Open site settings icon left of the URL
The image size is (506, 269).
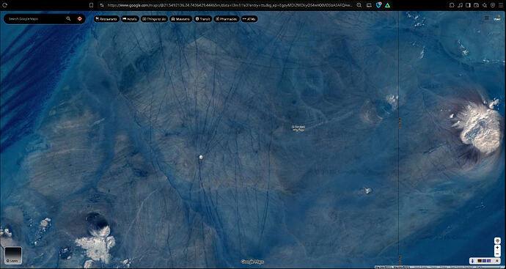(x=102, y=5)
